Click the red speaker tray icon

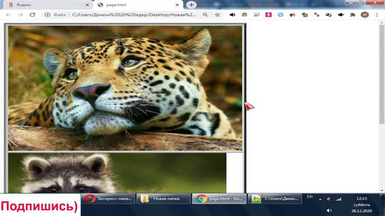pos(329,199)
